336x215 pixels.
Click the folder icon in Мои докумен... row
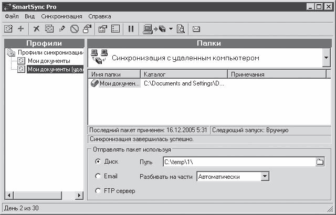94,83
